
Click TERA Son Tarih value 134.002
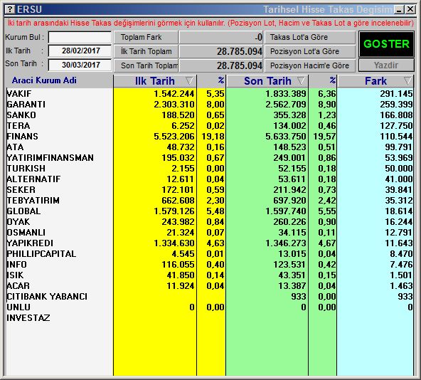pos(289,126)
